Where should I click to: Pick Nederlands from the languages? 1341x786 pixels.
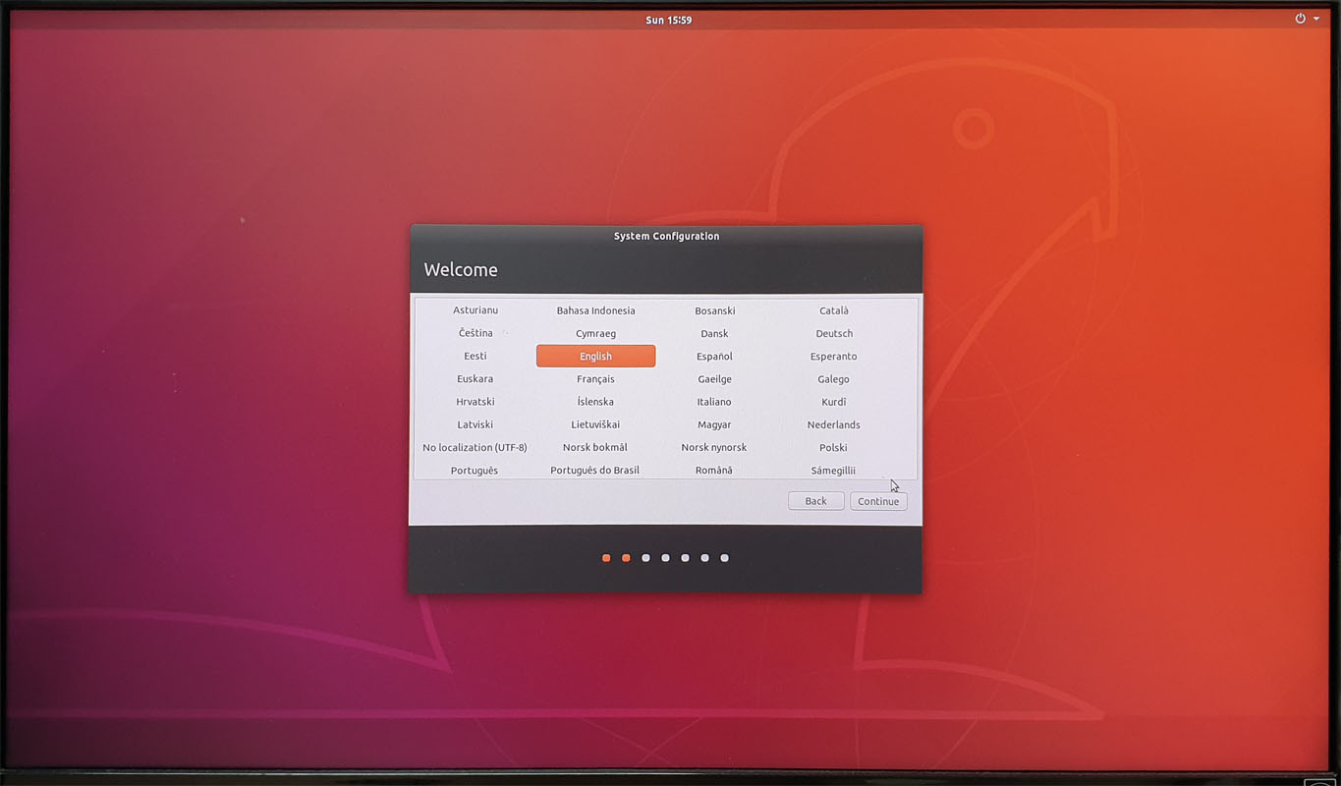834,424
